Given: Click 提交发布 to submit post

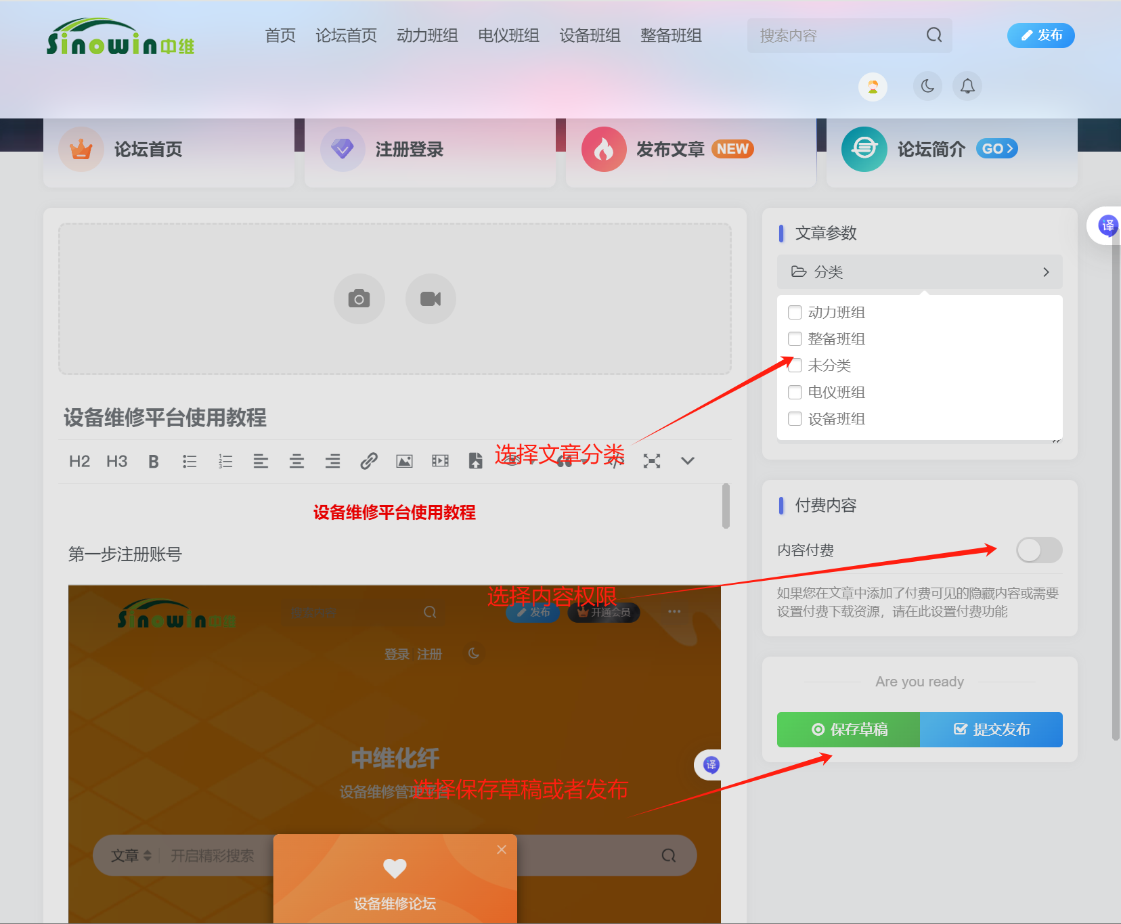Looking at the screenshot, I should pos(991,730).
